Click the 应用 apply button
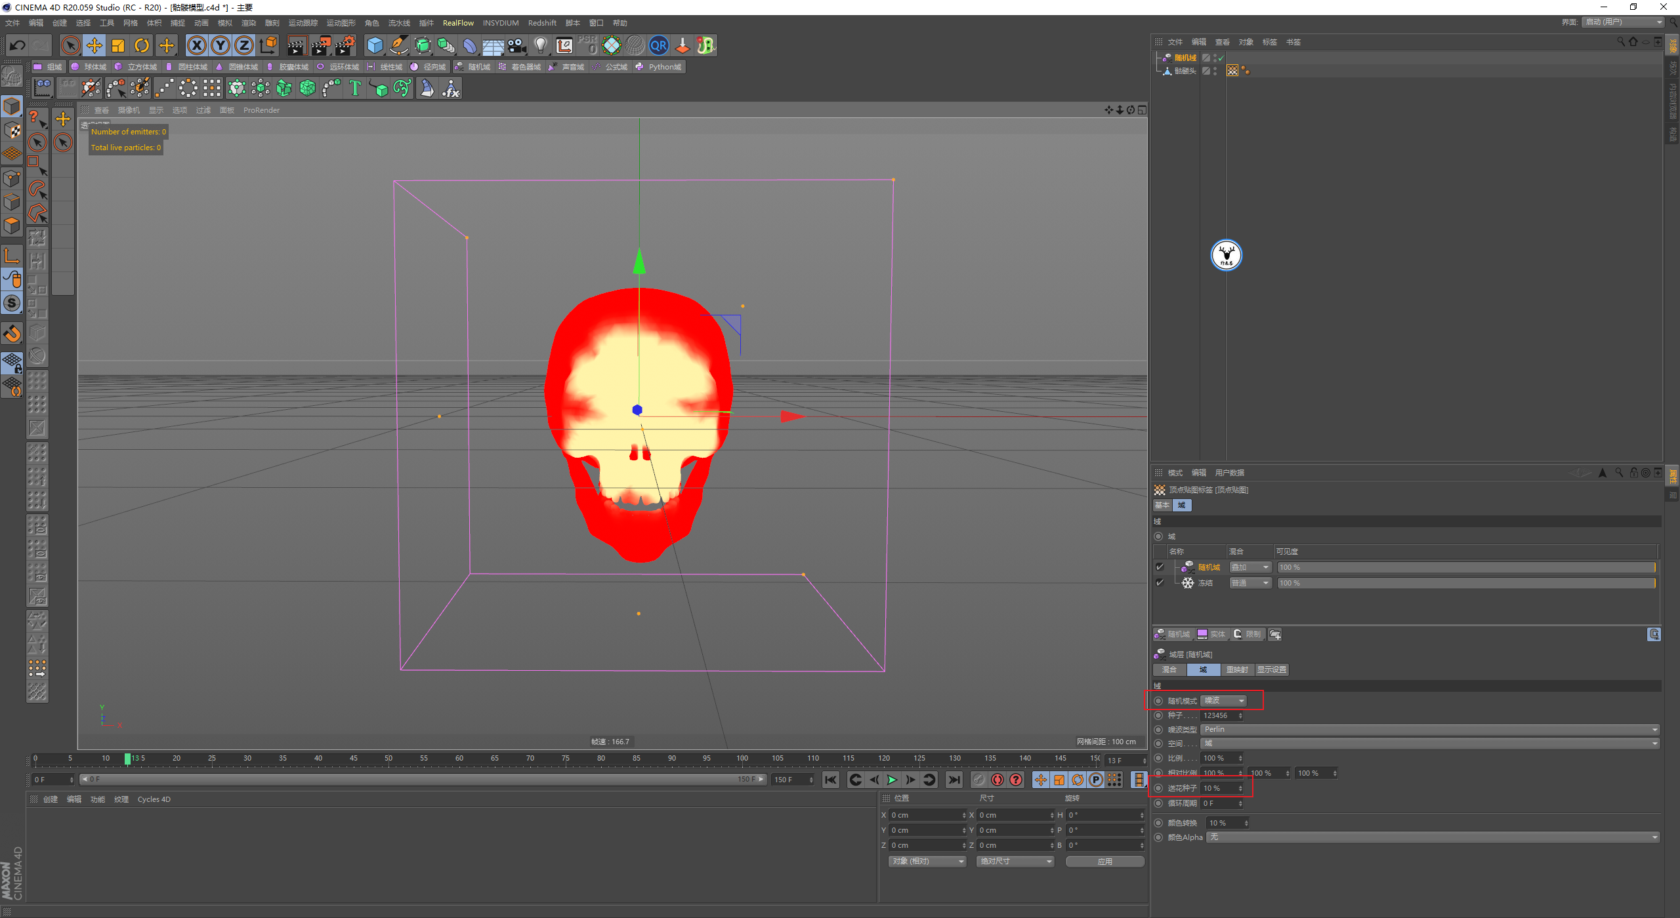This screenshot has height=918, width=1680. click(1104, 862)
